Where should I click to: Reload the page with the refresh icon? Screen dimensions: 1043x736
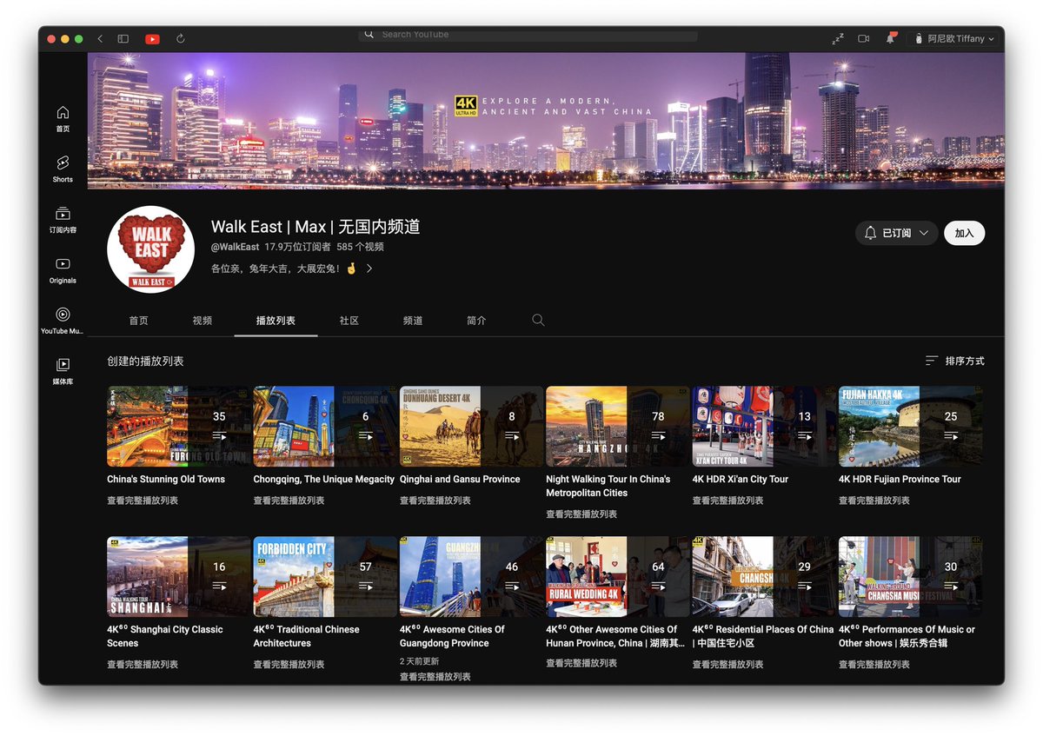point(181,39)
